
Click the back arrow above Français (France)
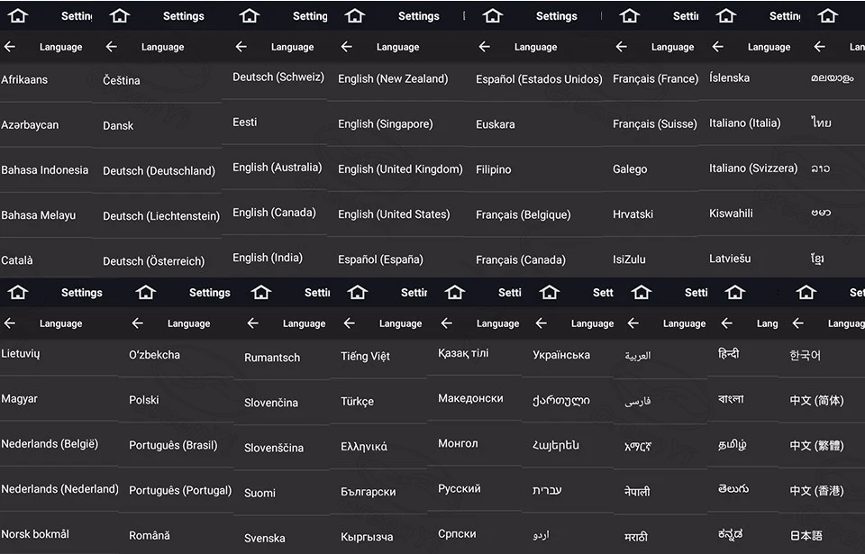(621, 47)
